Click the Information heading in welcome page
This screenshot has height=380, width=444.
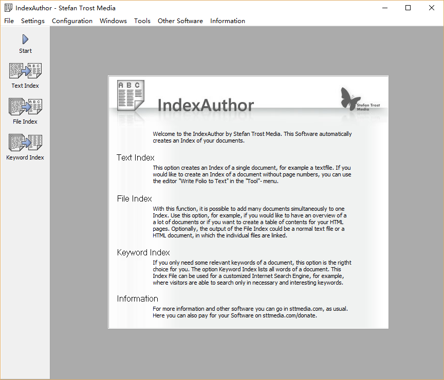pyautogui.click(x=138, y=298)
